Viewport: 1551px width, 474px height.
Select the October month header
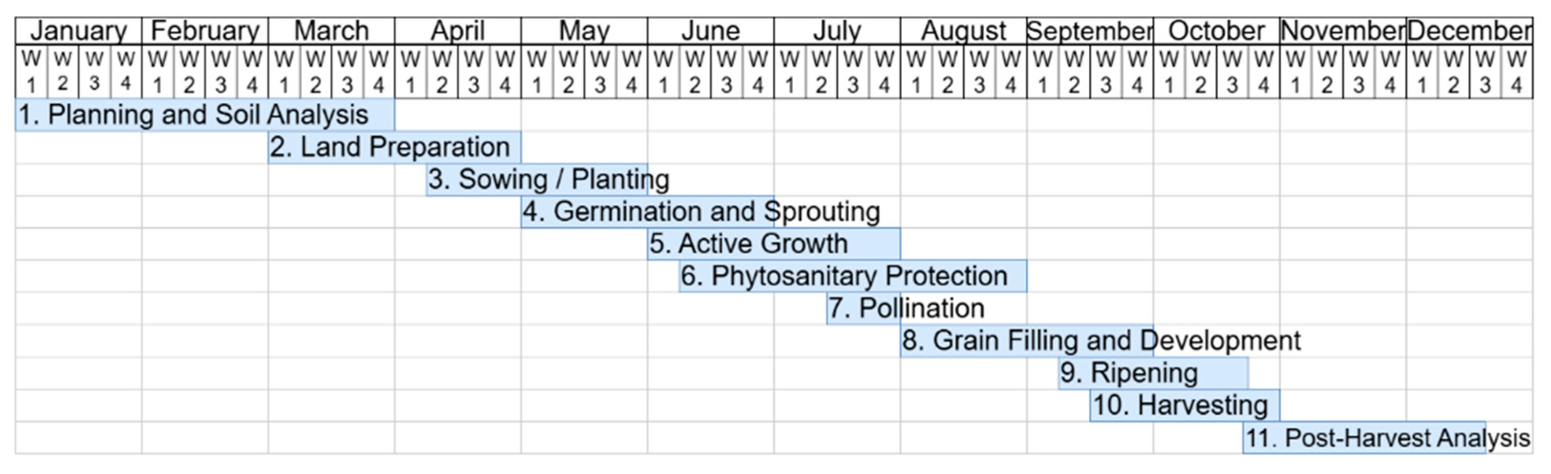coord(1216,31)
